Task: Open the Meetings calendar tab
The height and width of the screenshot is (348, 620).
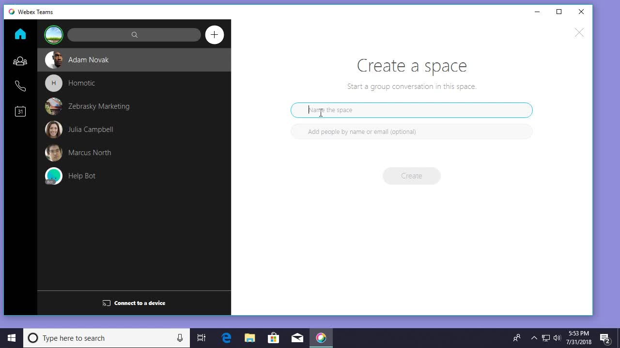Action: click(x=20, y=112)
